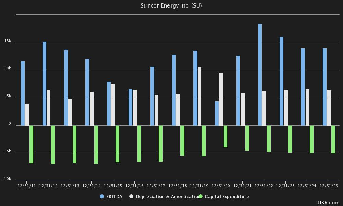Toggle the EBITDA series in the legend
The image size is (343, 206).
[x=111, y=197]
